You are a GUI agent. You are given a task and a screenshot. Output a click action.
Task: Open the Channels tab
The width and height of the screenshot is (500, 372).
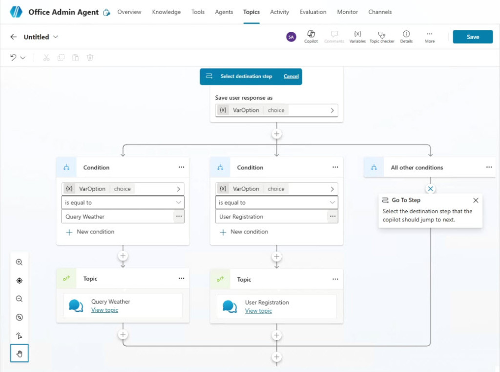(380, 12)
